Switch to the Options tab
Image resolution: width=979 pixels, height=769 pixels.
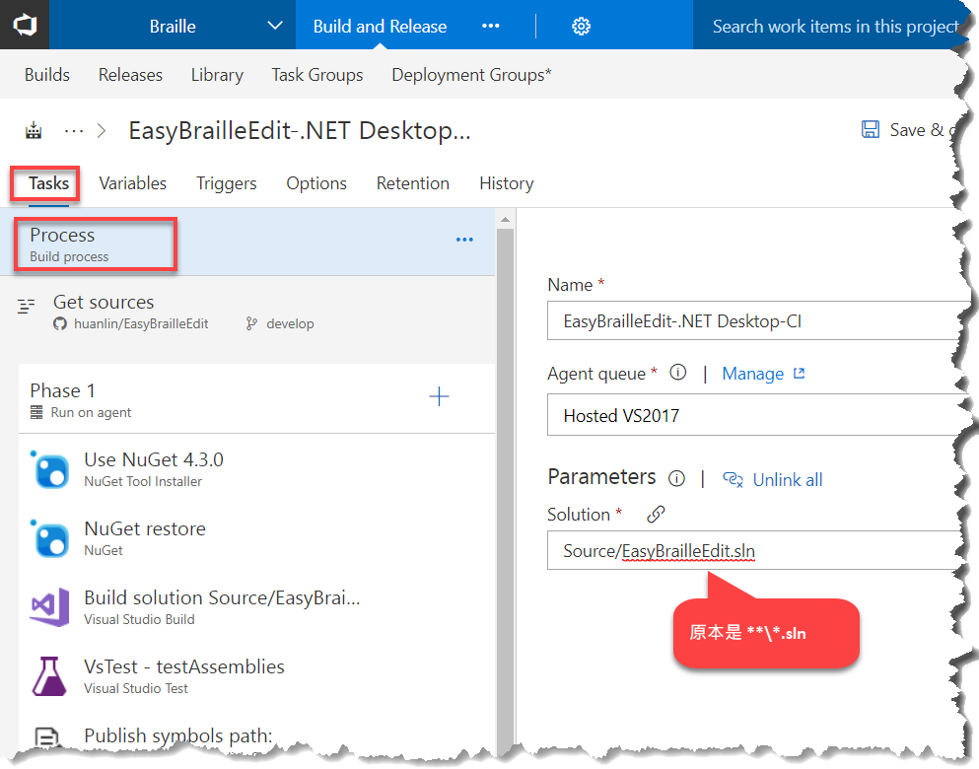[x=315, y=183]
